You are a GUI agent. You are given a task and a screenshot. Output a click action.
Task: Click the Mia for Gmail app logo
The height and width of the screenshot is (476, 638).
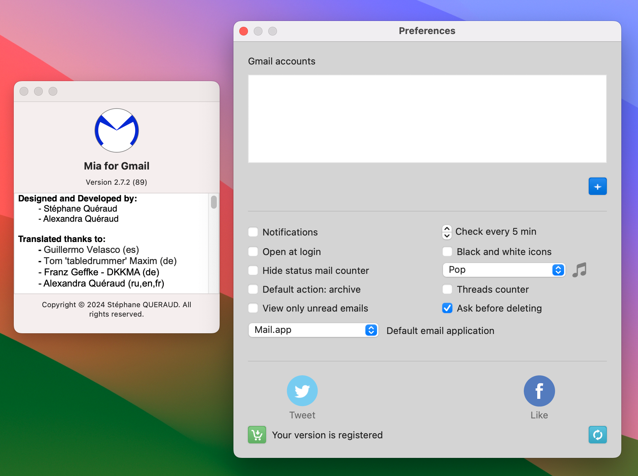point(117,130)
